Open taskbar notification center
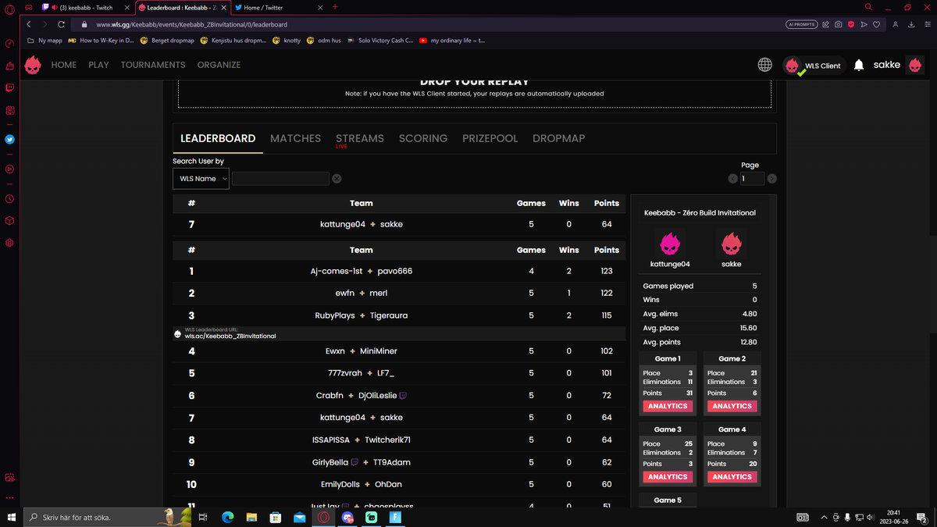The height and width of the screenshot is (527, 937). [921, 517]
